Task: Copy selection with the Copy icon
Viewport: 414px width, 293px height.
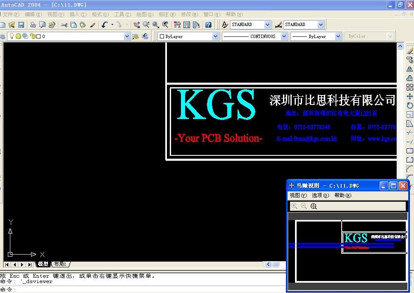Action: (74, 25)
